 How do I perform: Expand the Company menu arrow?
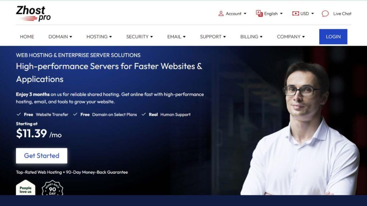pos(304,37)
